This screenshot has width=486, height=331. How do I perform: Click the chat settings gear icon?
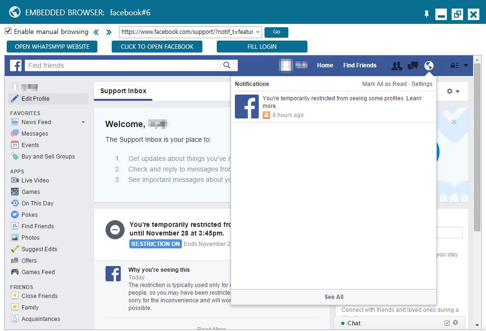click(x=455, y=322)
